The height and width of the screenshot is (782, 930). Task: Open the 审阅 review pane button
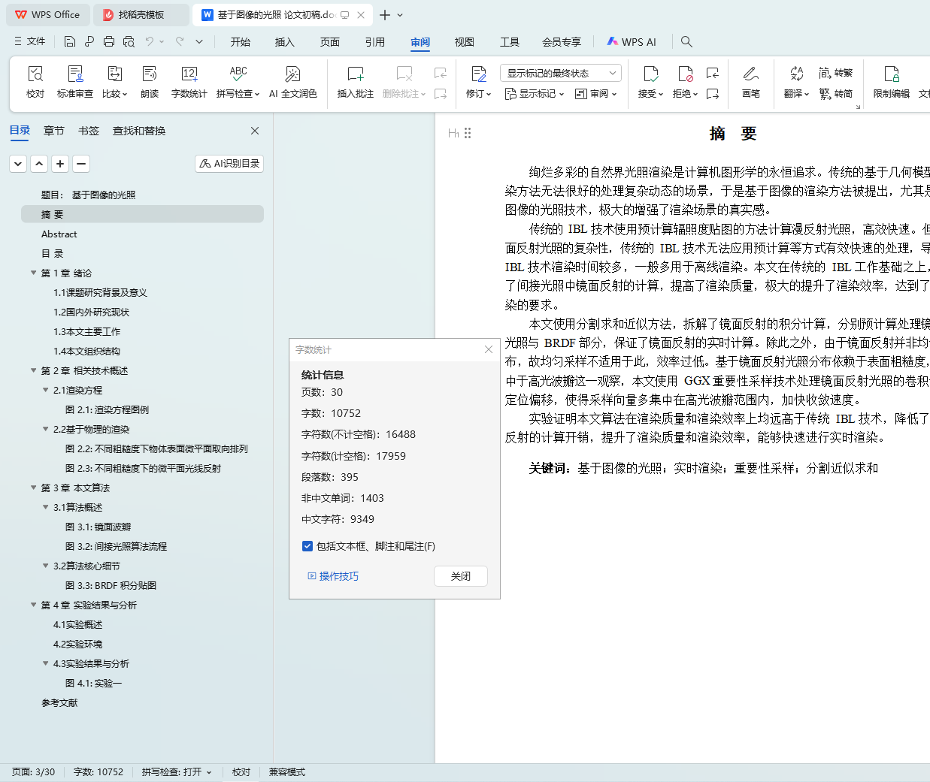[x=595, y=94]
